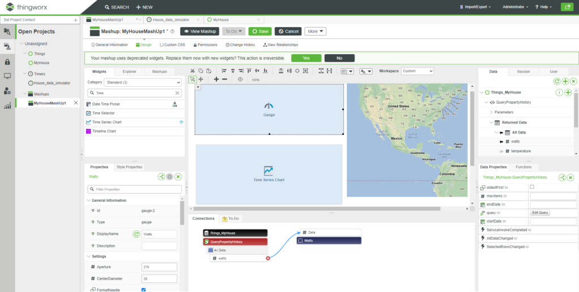Open the Workspace Custom dropdown
Viewport: 579px width, 292px height.
click(x=418, y=71)
